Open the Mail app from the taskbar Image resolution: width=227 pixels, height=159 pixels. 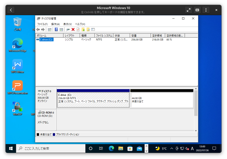coord(140,149)
